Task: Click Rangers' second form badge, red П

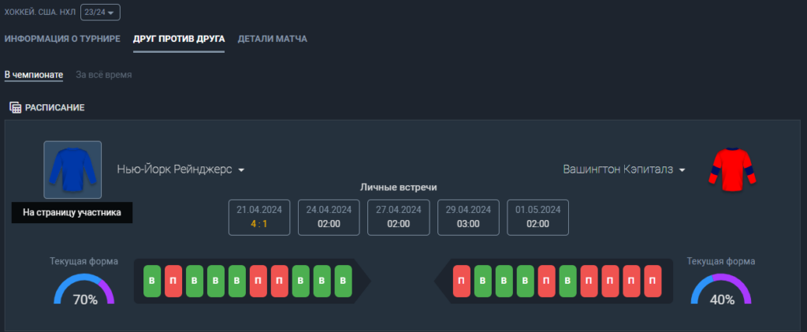Action: click(173, 281)
